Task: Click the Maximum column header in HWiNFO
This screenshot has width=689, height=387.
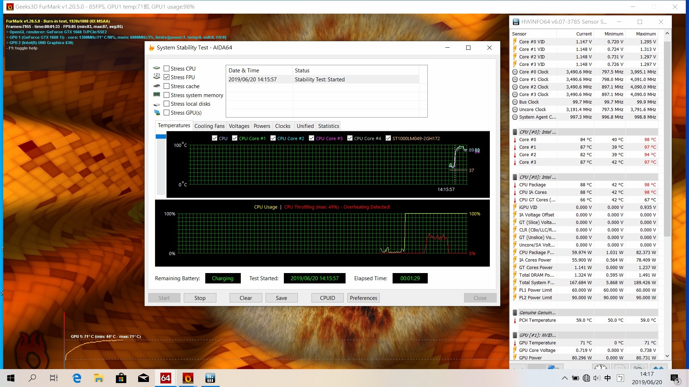Action: pyautogui.click(x=643, y=34)
